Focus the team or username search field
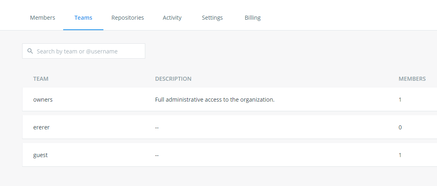 click(x=89, y=51)
